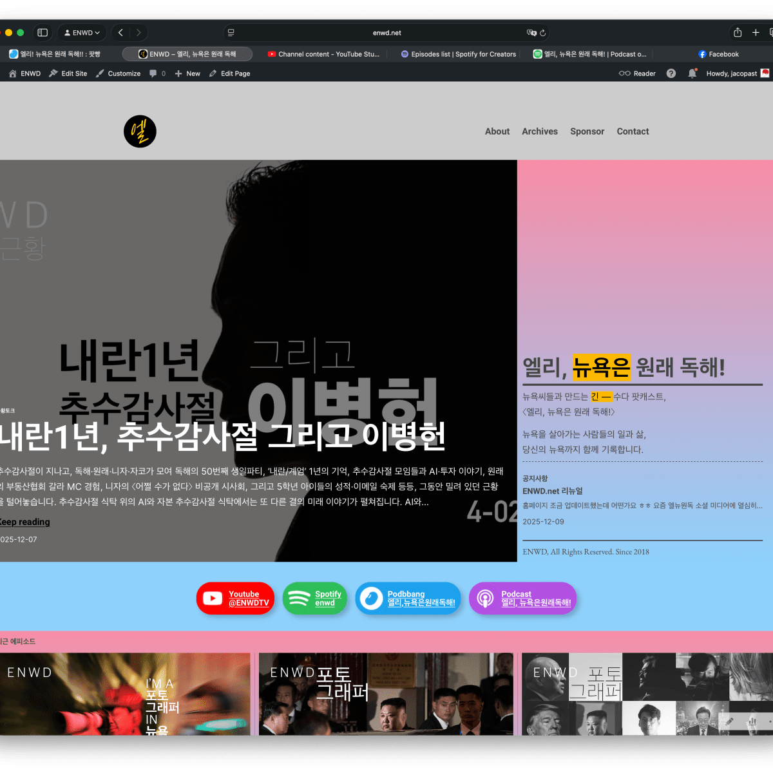
Task: Open the ENWD account dropdown in toolbar
Action: coord(81,32)
